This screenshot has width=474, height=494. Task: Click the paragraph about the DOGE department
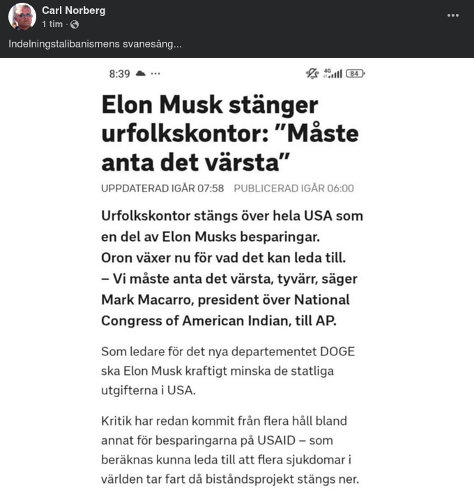[228, 371]
